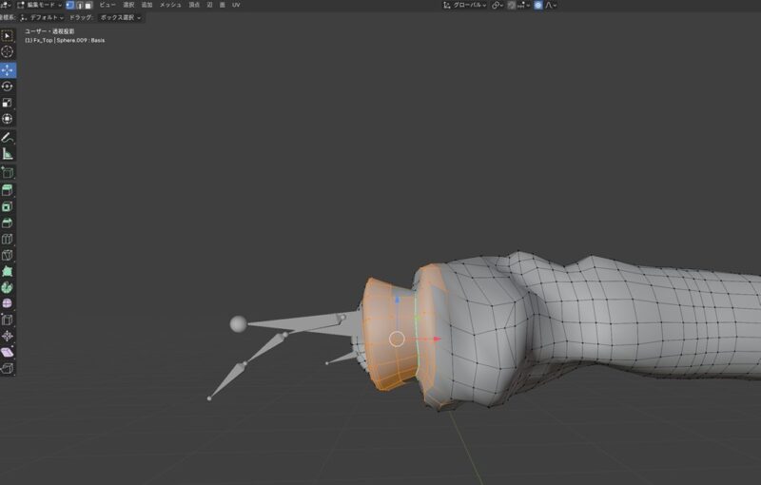Toggle proportional editing button
Screen dimensions: 761x485
[538, 5]
